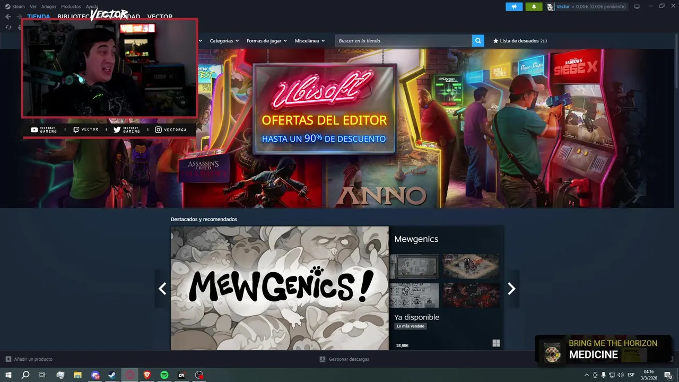This screenshot has height=382, width=679.
Task: Go back with the back arrow
Action: [8, 16]
